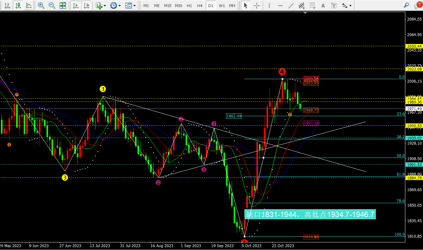
Task: Click the cyan gap annotation text label
Action: click(x=310, y=215)
